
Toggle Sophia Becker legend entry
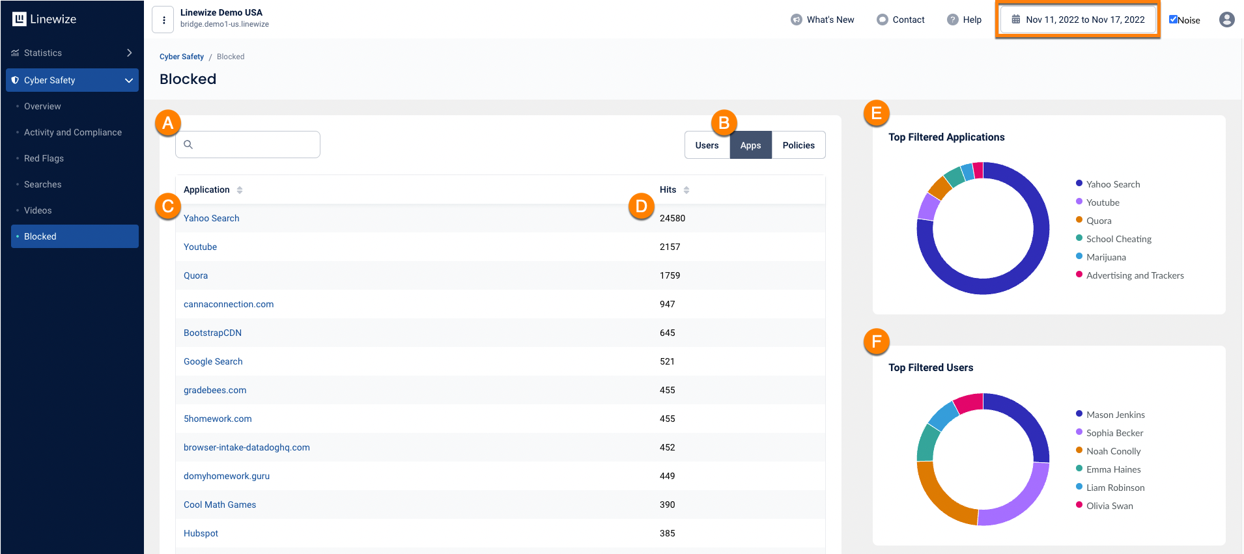point(1110,433)
